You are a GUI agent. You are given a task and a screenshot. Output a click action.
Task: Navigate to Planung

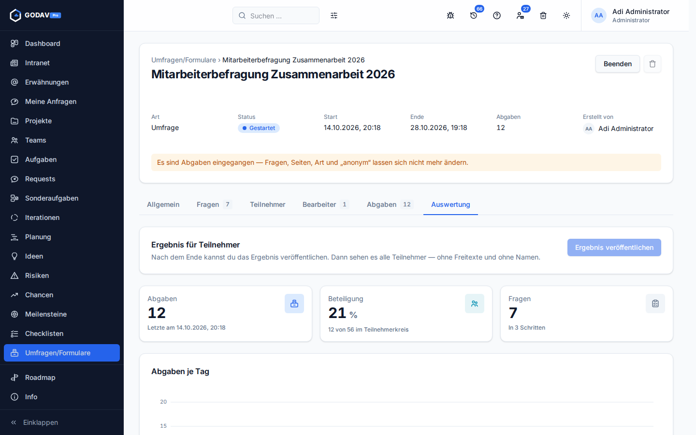62,237
